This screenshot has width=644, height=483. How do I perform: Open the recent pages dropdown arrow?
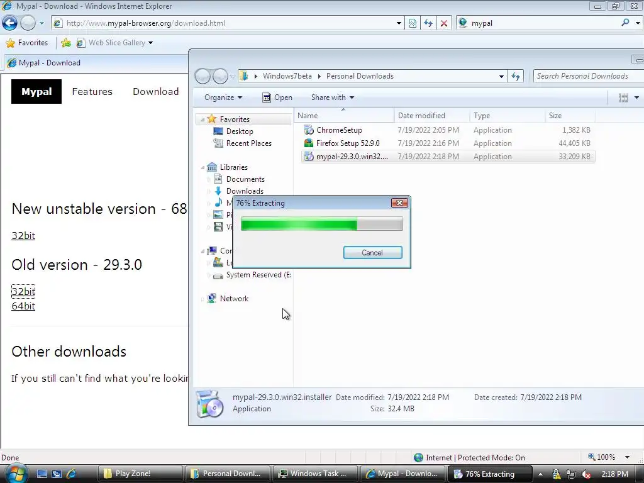tap(42, 23)
